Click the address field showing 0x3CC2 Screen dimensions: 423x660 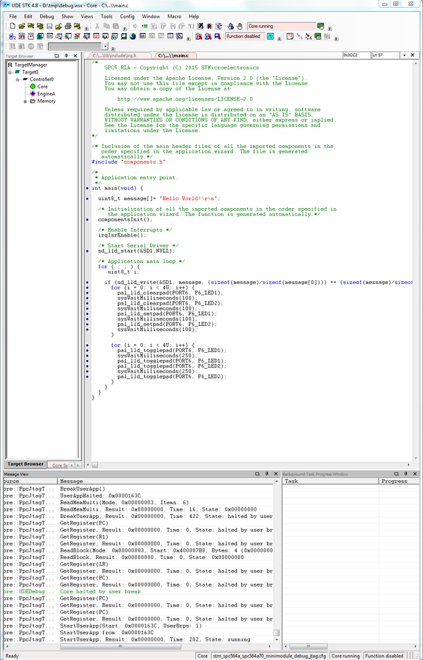356,55
